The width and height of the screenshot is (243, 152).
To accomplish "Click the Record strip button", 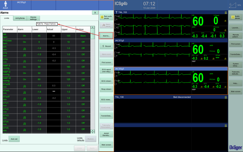I will [x=106, y=46].
